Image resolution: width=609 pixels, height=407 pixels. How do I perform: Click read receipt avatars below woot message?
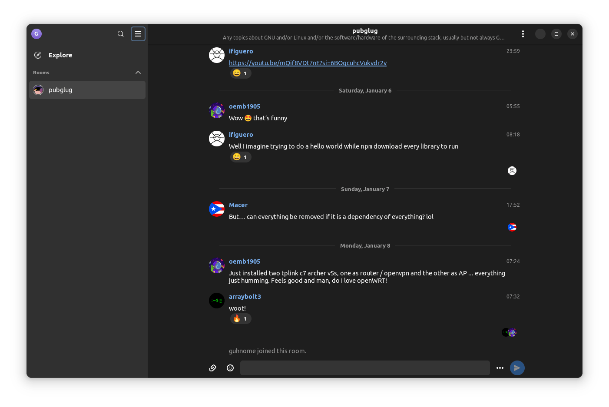tap(509, 332)
